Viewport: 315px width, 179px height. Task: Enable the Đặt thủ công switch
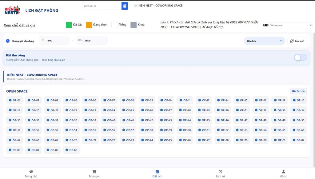click(x=300, y=58)
